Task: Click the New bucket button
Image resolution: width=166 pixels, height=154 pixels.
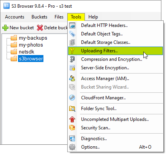Action: 18,28
